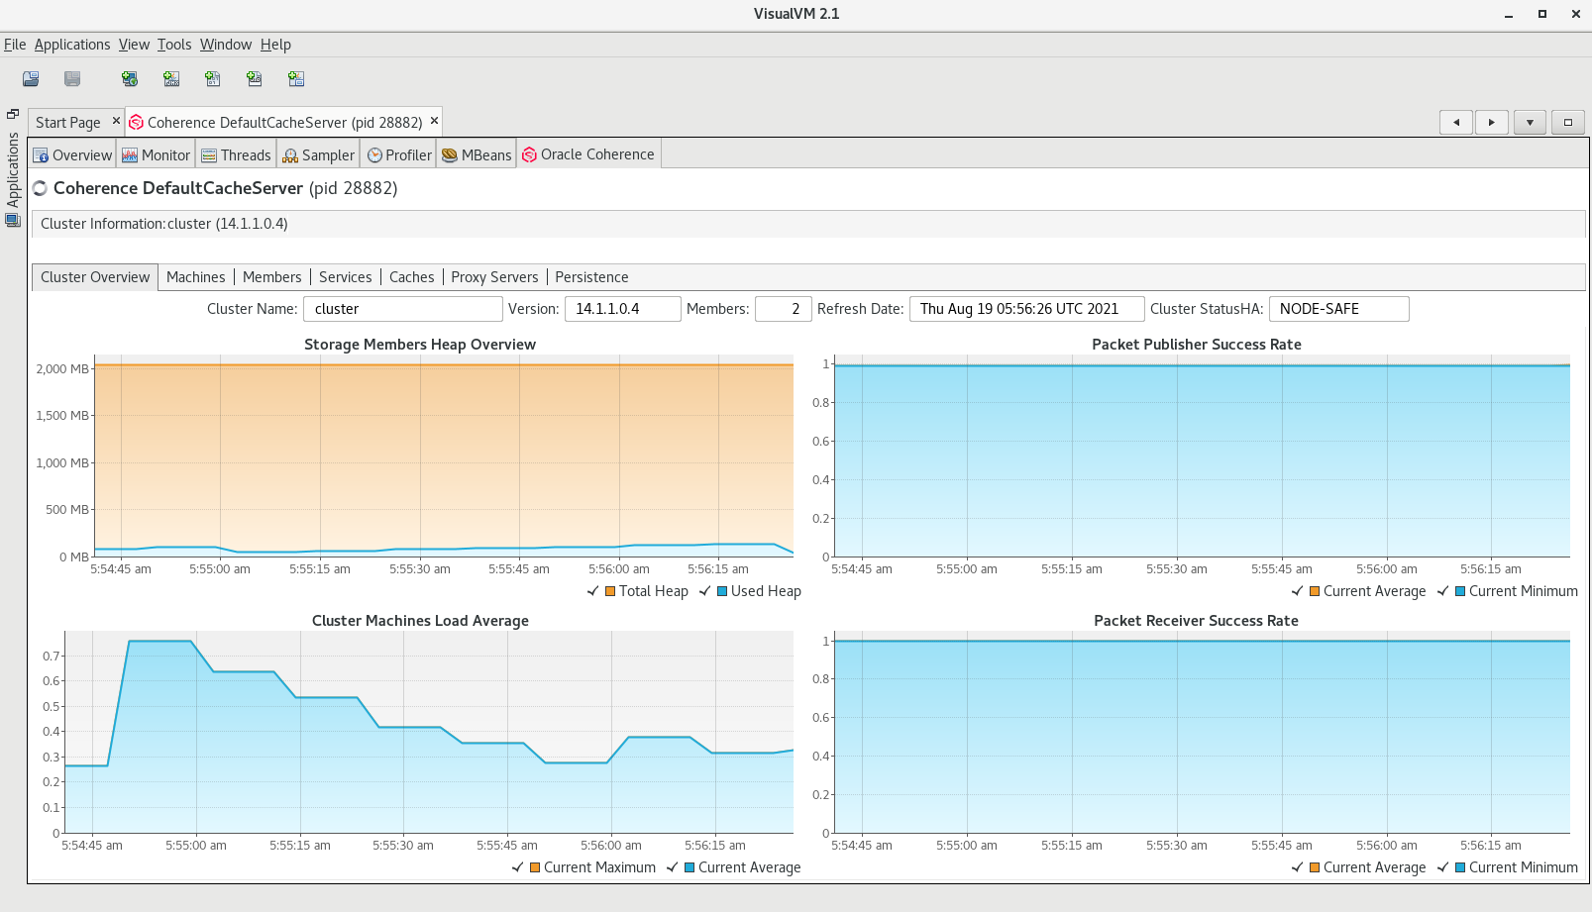Select the Cluster Overview sub-tab
Image resolution: width=1592 pixels, height=912 pixels.
[x=95, y=277]
